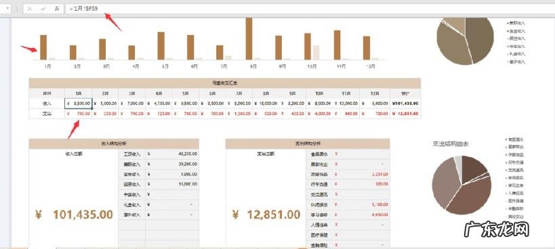Select the 1月 income cell ¥8,500.00

click(78, 104)
